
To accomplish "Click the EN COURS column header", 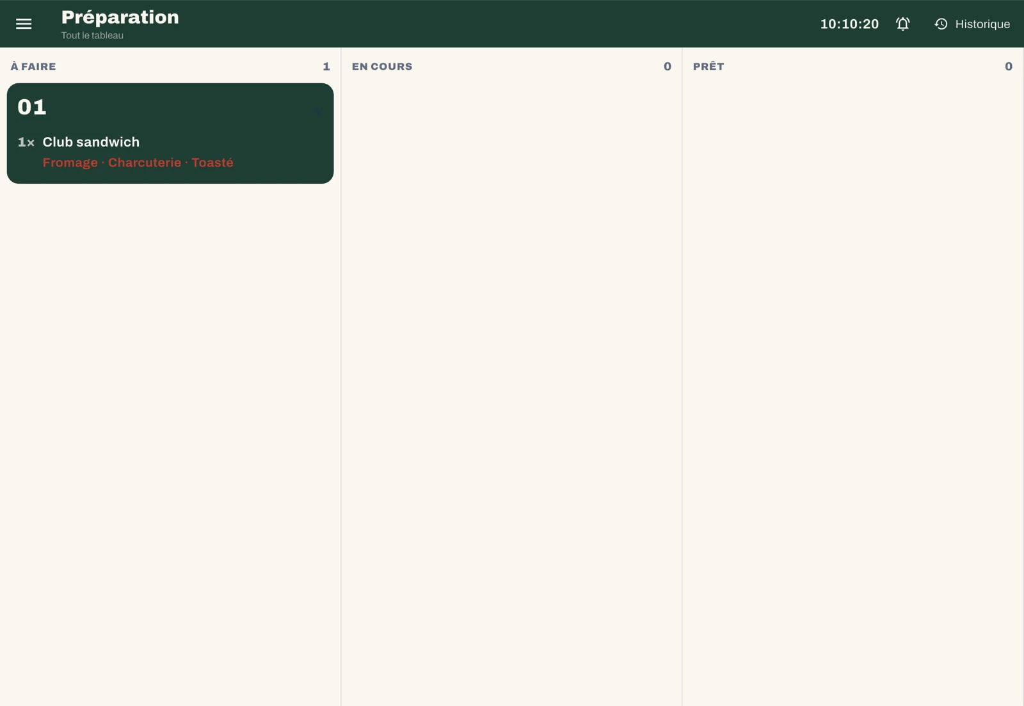I will [382, 67].
